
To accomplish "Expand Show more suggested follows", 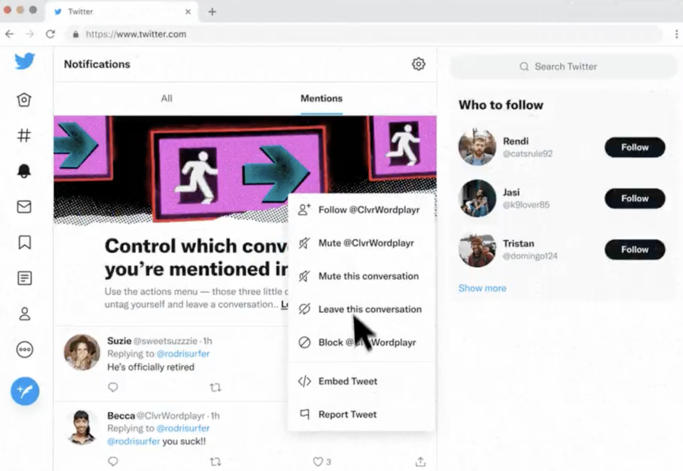I will [482, 288].
